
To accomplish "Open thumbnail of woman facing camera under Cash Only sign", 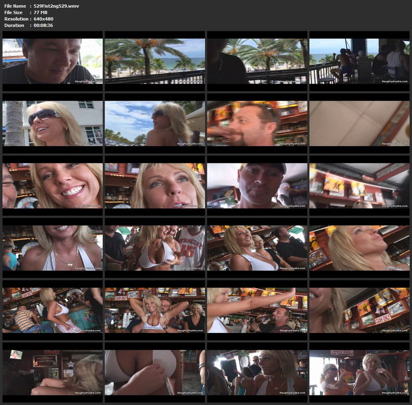I will (155, 310).
